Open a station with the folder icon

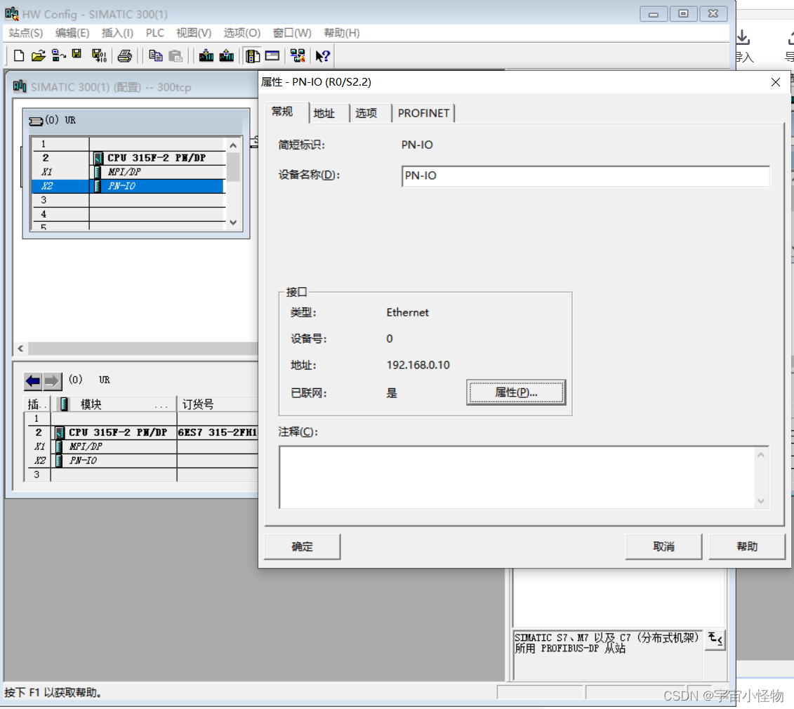coord(39,55)
